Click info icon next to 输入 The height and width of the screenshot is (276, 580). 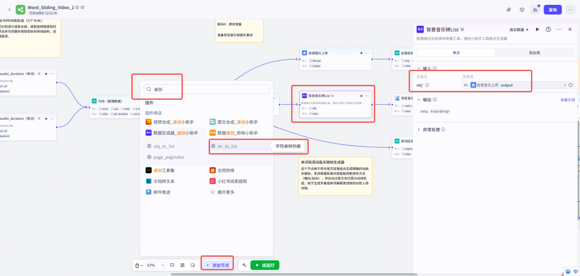tap(434, 68)
